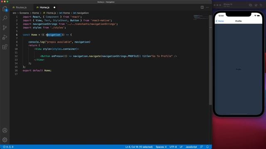Click 'Go To Profile' title string
This screenshot has height=149, width=266.
[162, 56]
